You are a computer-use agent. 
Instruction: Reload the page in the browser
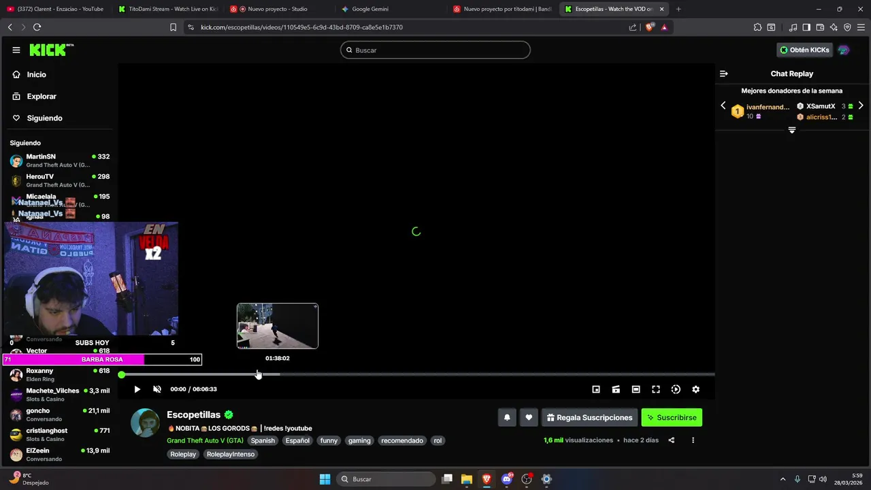tap(37, 27)
